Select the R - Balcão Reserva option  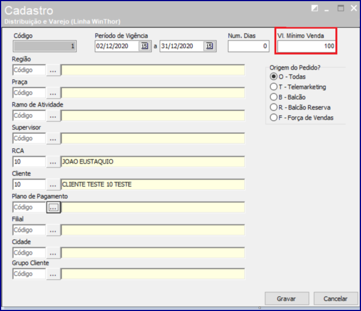pyautogui.click(x=300, y=108)
